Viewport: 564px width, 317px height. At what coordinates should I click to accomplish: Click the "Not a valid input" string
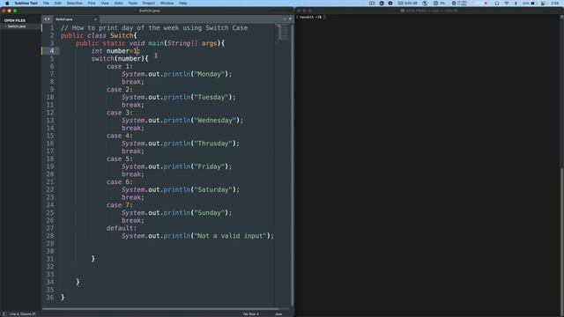(x=230, y=236)
